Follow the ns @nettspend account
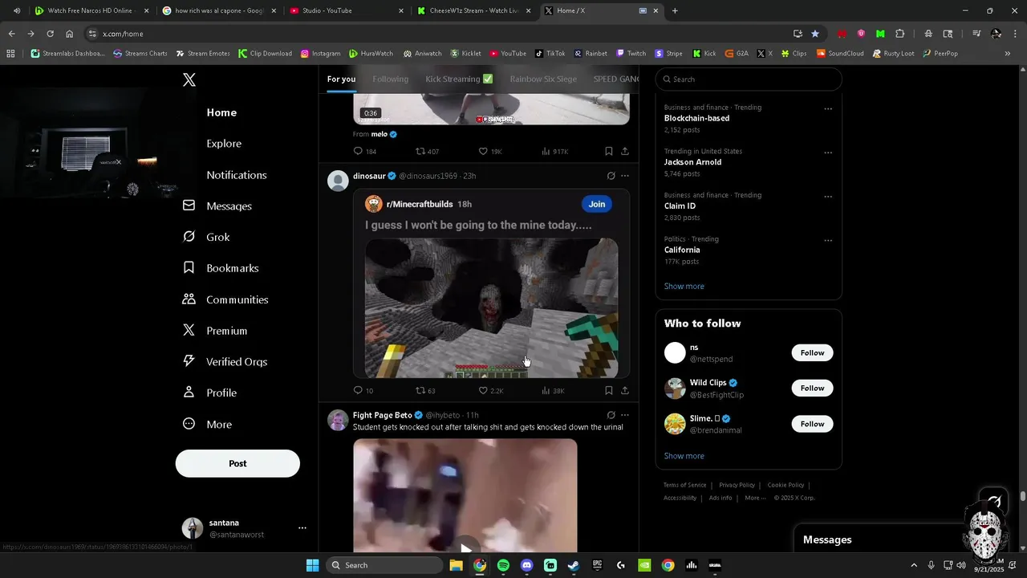The width and height of the screenshot is (1027, 578). (812, 352)
